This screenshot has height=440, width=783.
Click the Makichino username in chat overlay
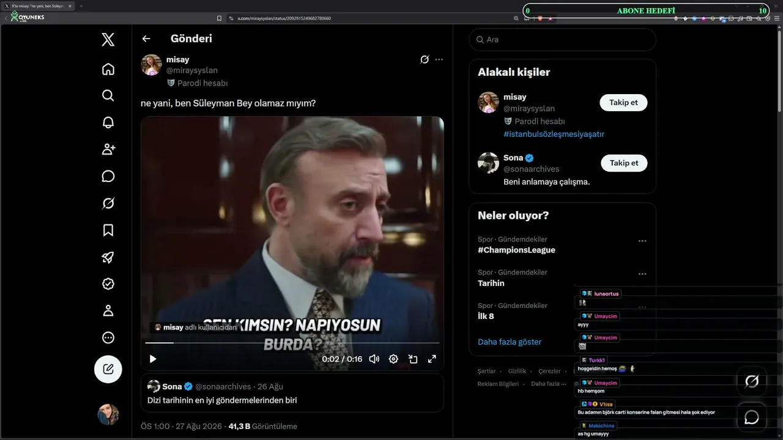[x=602, y=425]
